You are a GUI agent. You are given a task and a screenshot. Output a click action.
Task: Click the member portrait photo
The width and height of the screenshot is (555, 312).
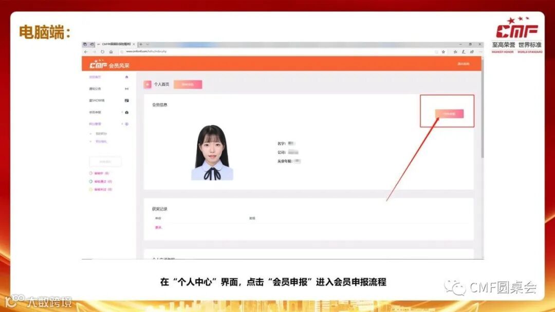click(212, 152)
